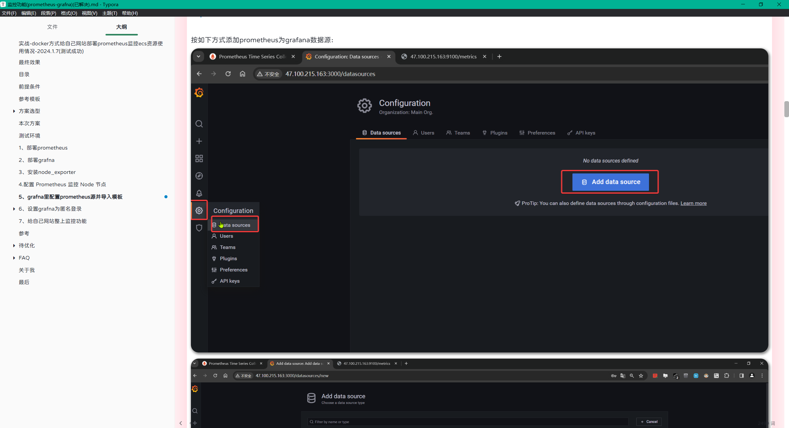Click the bookmark star icon in address bar
The width and height of the screenshot is (789, 428).
point(641,376)
